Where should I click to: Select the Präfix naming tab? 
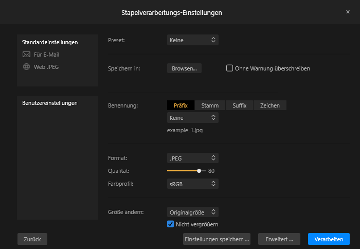181,105
